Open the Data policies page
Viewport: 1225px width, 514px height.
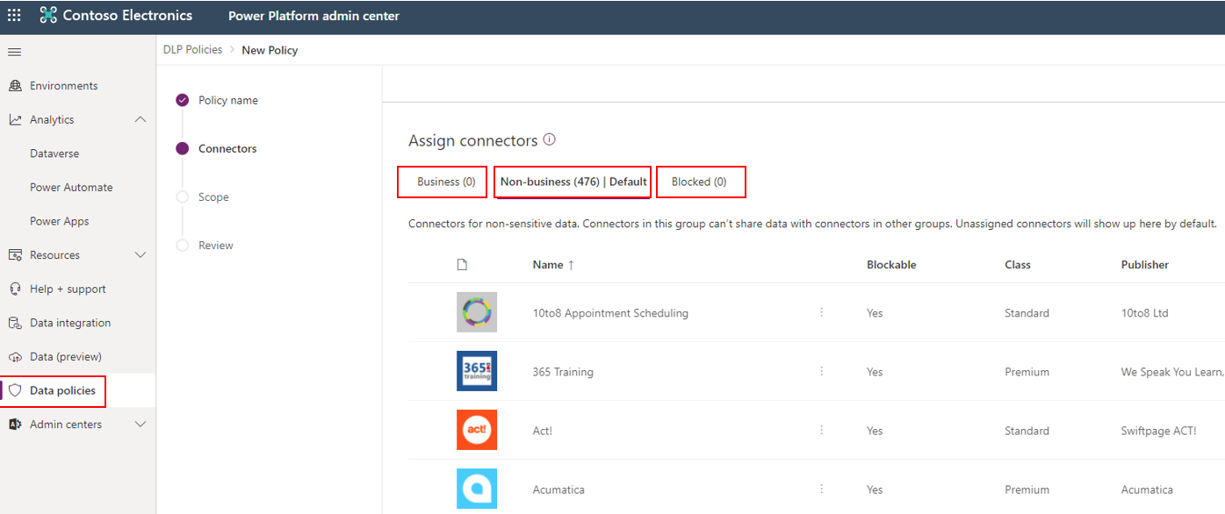tap(62, 390)
